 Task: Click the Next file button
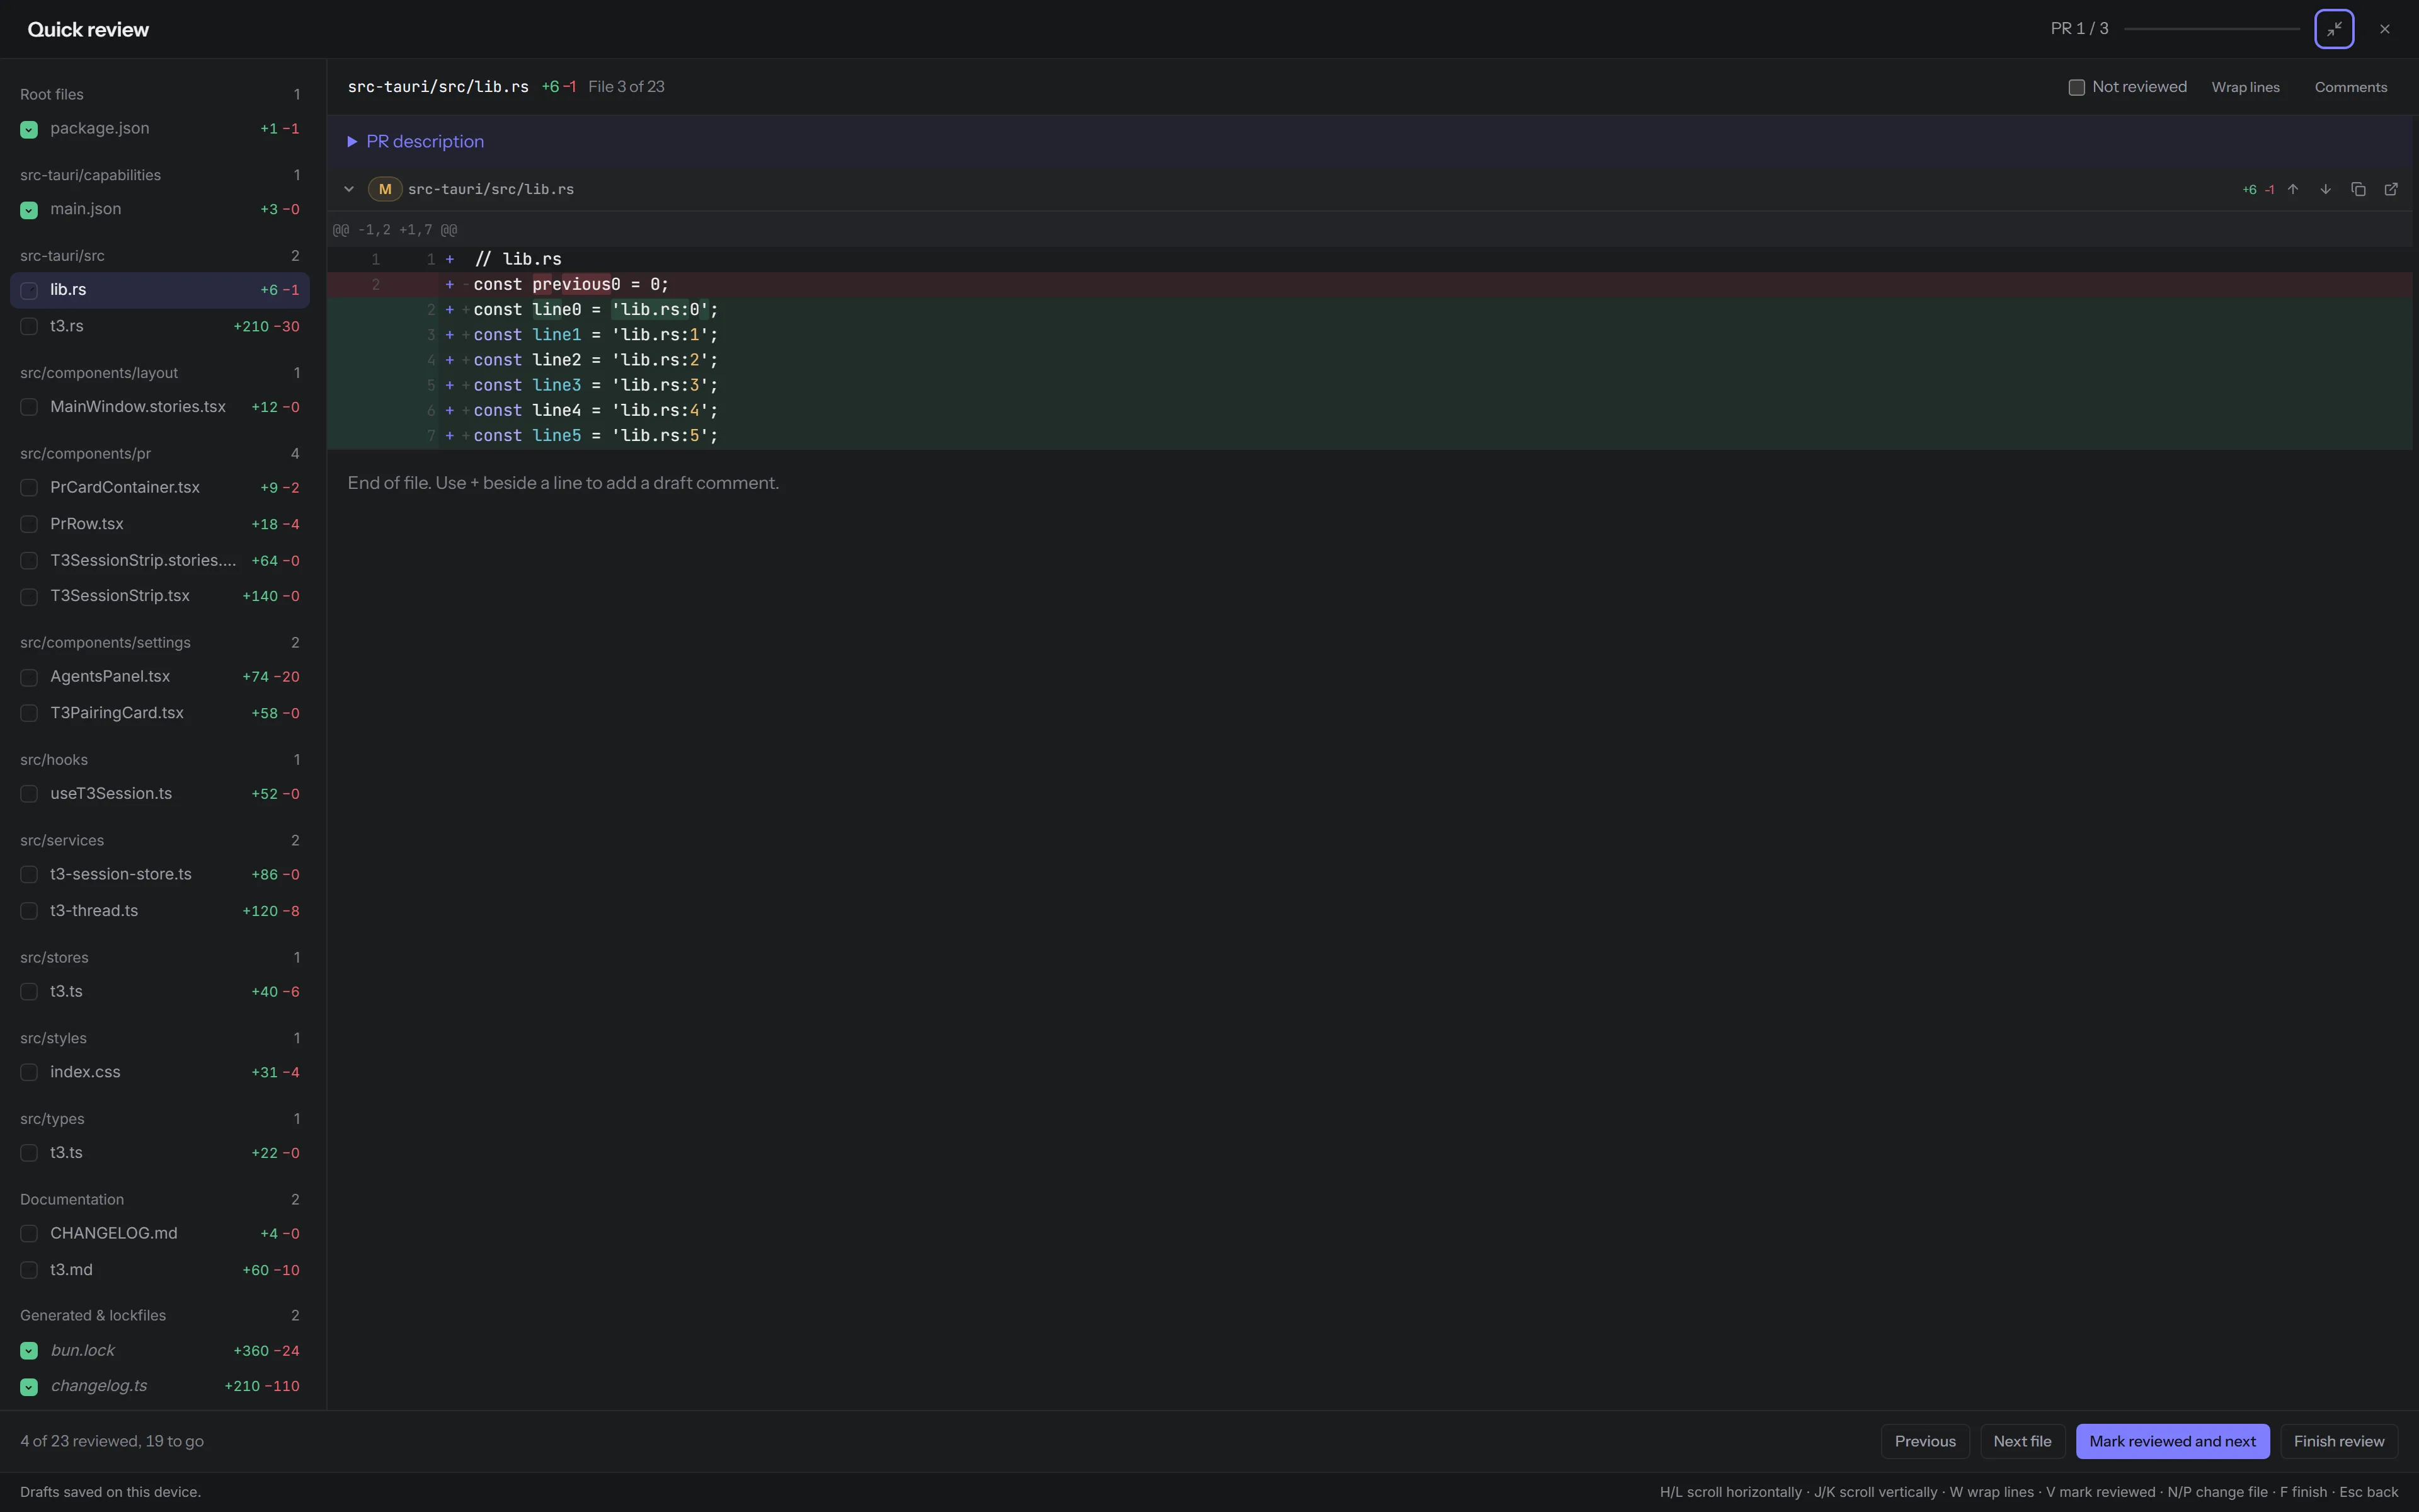[x=2022, y=1441]
